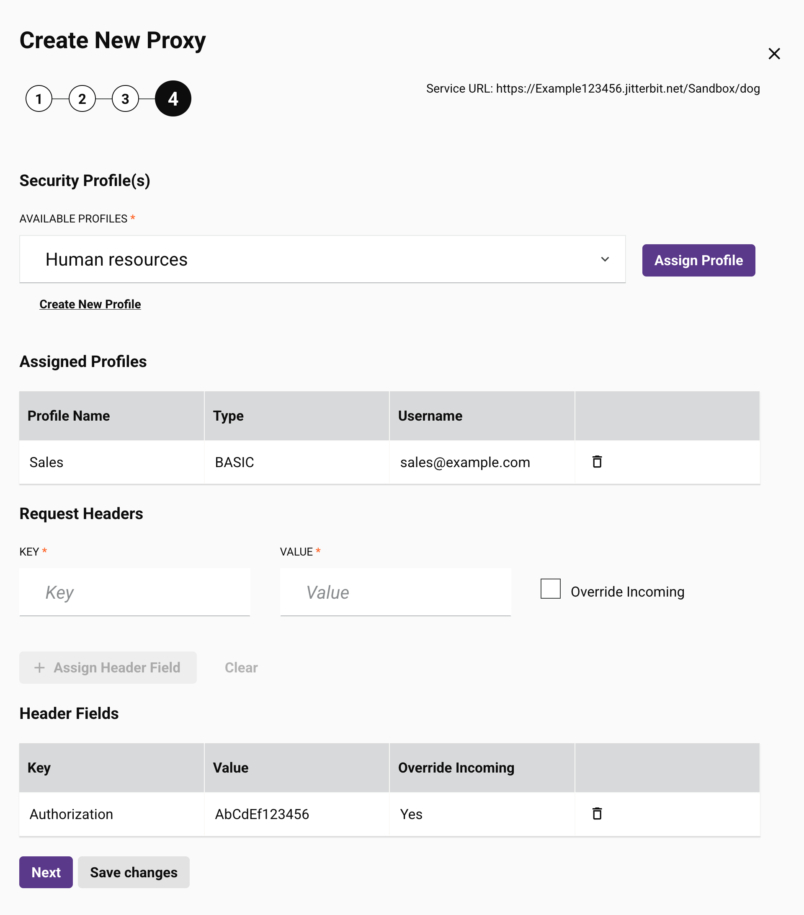Image resolution: width=804 pixels, height=915 pixels.
Task: Select wizard step 3
Action: 126,99
